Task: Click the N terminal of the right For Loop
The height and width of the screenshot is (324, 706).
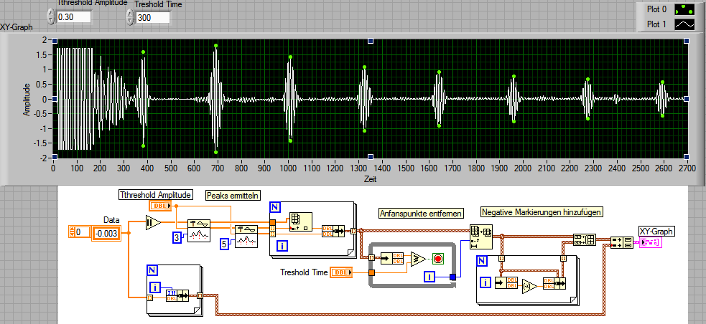Action: pyautogui.click(x=482, y=261)
